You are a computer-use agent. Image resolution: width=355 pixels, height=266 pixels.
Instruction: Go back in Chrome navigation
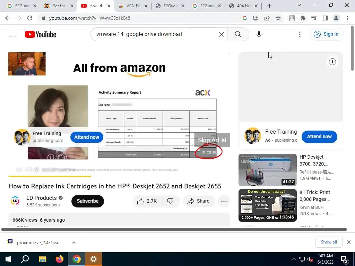pyautogui.click(x=8, y=18)
